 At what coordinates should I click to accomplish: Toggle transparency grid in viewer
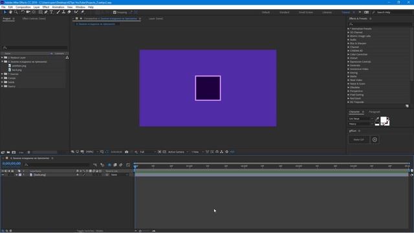pos(164,152)
